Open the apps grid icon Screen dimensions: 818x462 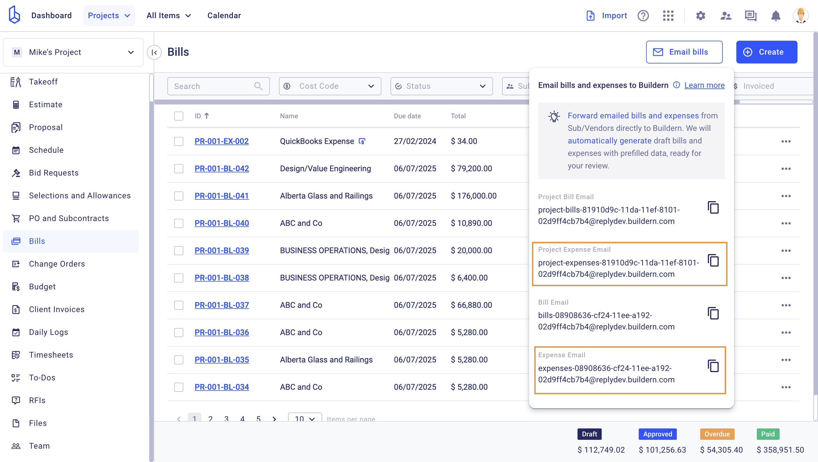668,16
